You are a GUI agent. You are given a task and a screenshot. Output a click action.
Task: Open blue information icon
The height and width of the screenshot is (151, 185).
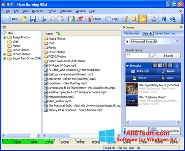[164, 19]
